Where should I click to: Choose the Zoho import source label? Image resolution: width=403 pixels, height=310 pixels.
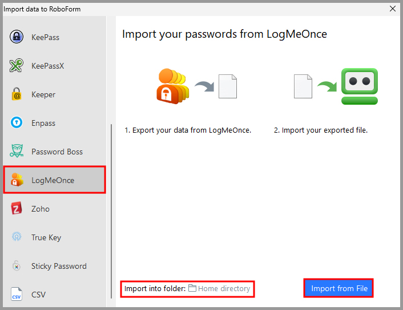[x=41, y=209]
